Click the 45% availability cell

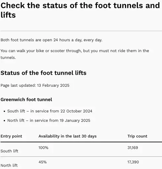pos(43,162)
